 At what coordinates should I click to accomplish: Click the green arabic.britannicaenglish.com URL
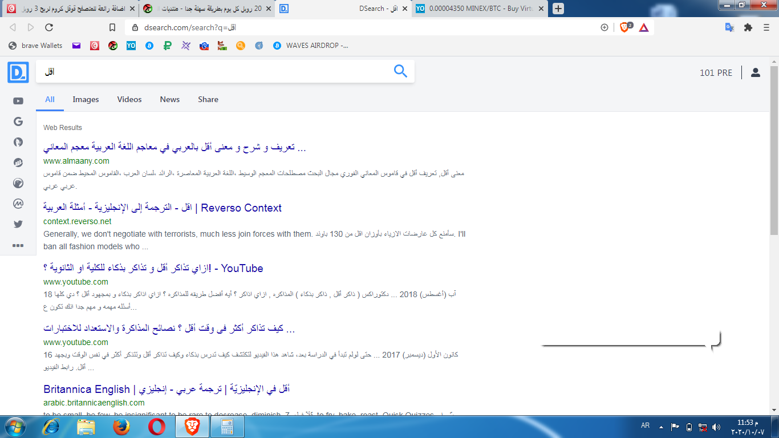pyautogui.click(x=94, y=403)
